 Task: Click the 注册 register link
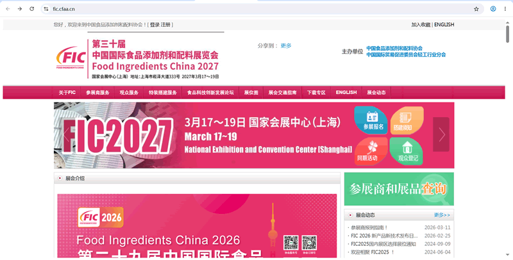point(165,24)
